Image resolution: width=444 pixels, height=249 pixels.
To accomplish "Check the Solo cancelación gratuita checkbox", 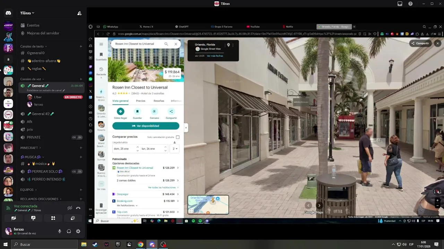I will pos(178,137).
